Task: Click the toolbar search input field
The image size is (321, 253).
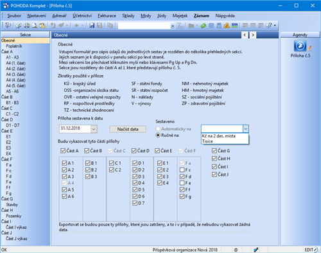Action: click(x=144, y=26)
